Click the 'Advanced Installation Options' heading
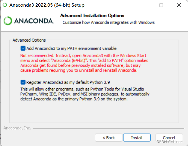Screen dimensions: 188x146 point(92,15)
